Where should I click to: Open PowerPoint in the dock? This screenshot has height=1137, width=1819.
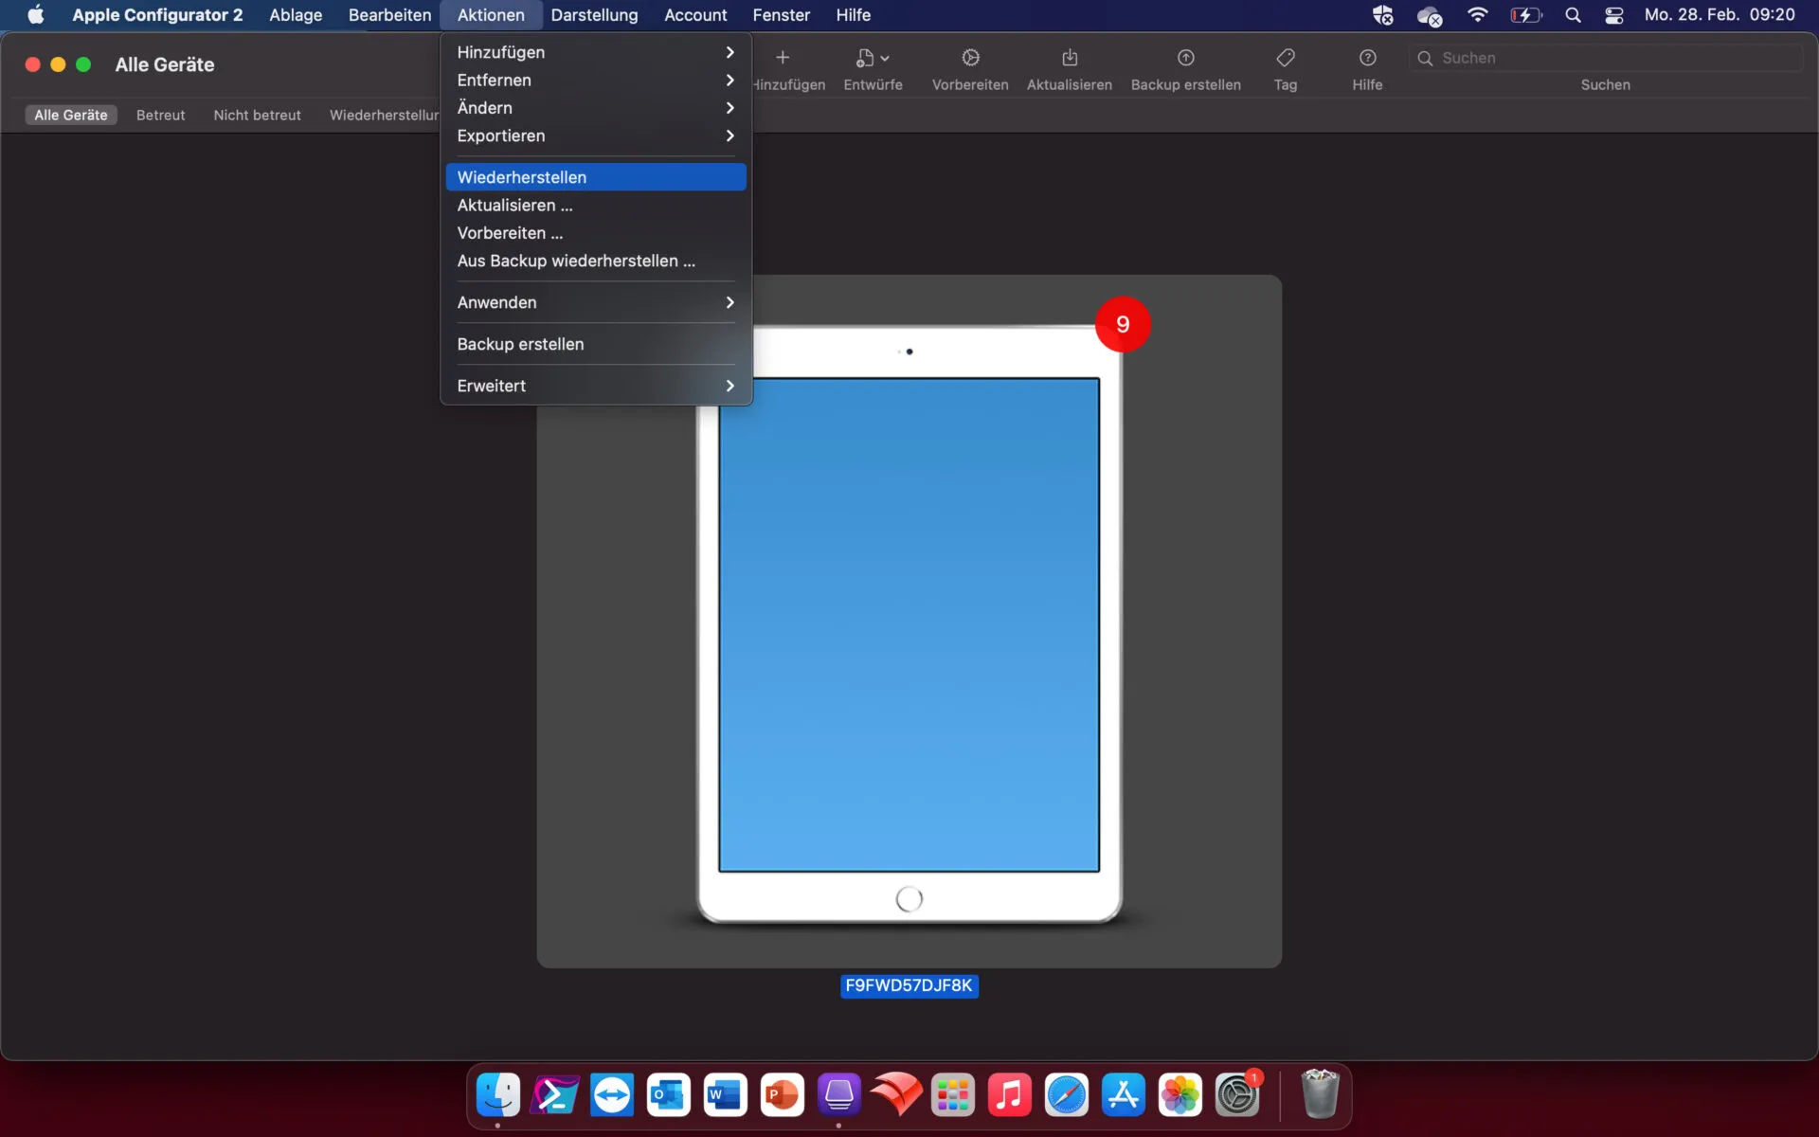click(x=783, y=1095)
